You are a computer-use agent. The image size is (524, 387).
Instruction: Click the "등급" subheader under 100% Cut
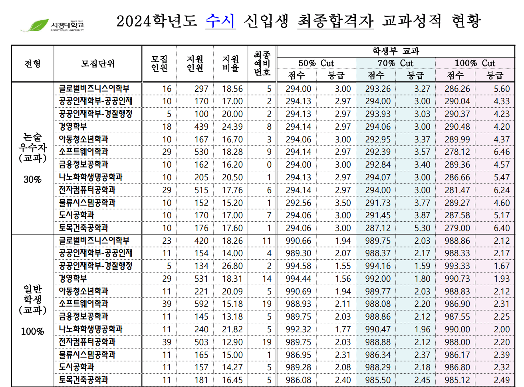[x=495, y=76]
